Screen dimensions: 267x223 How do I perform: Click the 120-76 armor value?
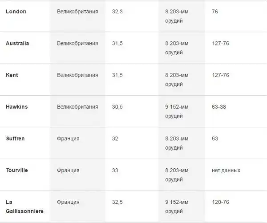(x=221, y=202)
